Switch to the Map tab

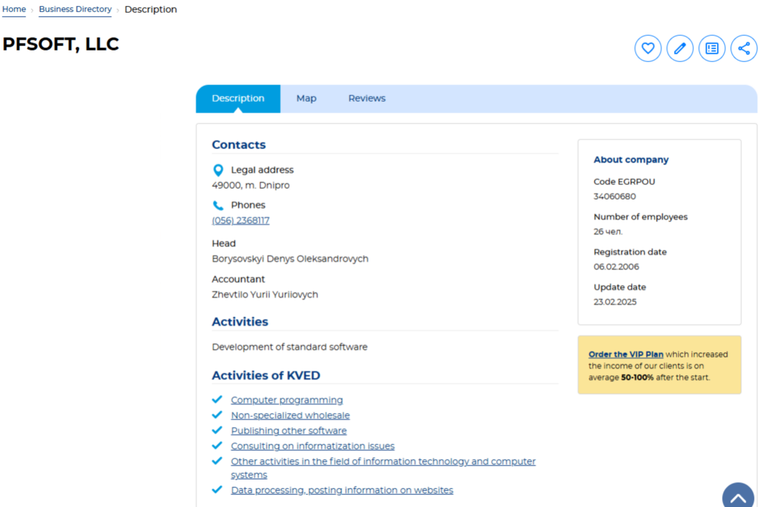[306, 99]
